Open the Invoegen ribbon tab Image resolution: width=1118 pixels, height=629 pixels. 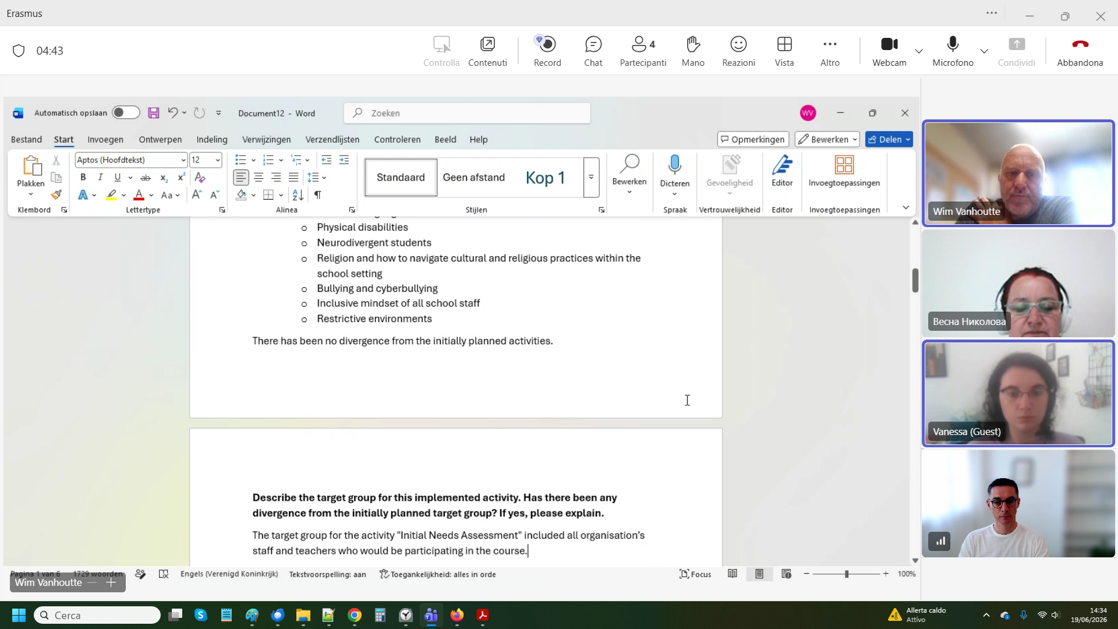[x=105, y=139]
